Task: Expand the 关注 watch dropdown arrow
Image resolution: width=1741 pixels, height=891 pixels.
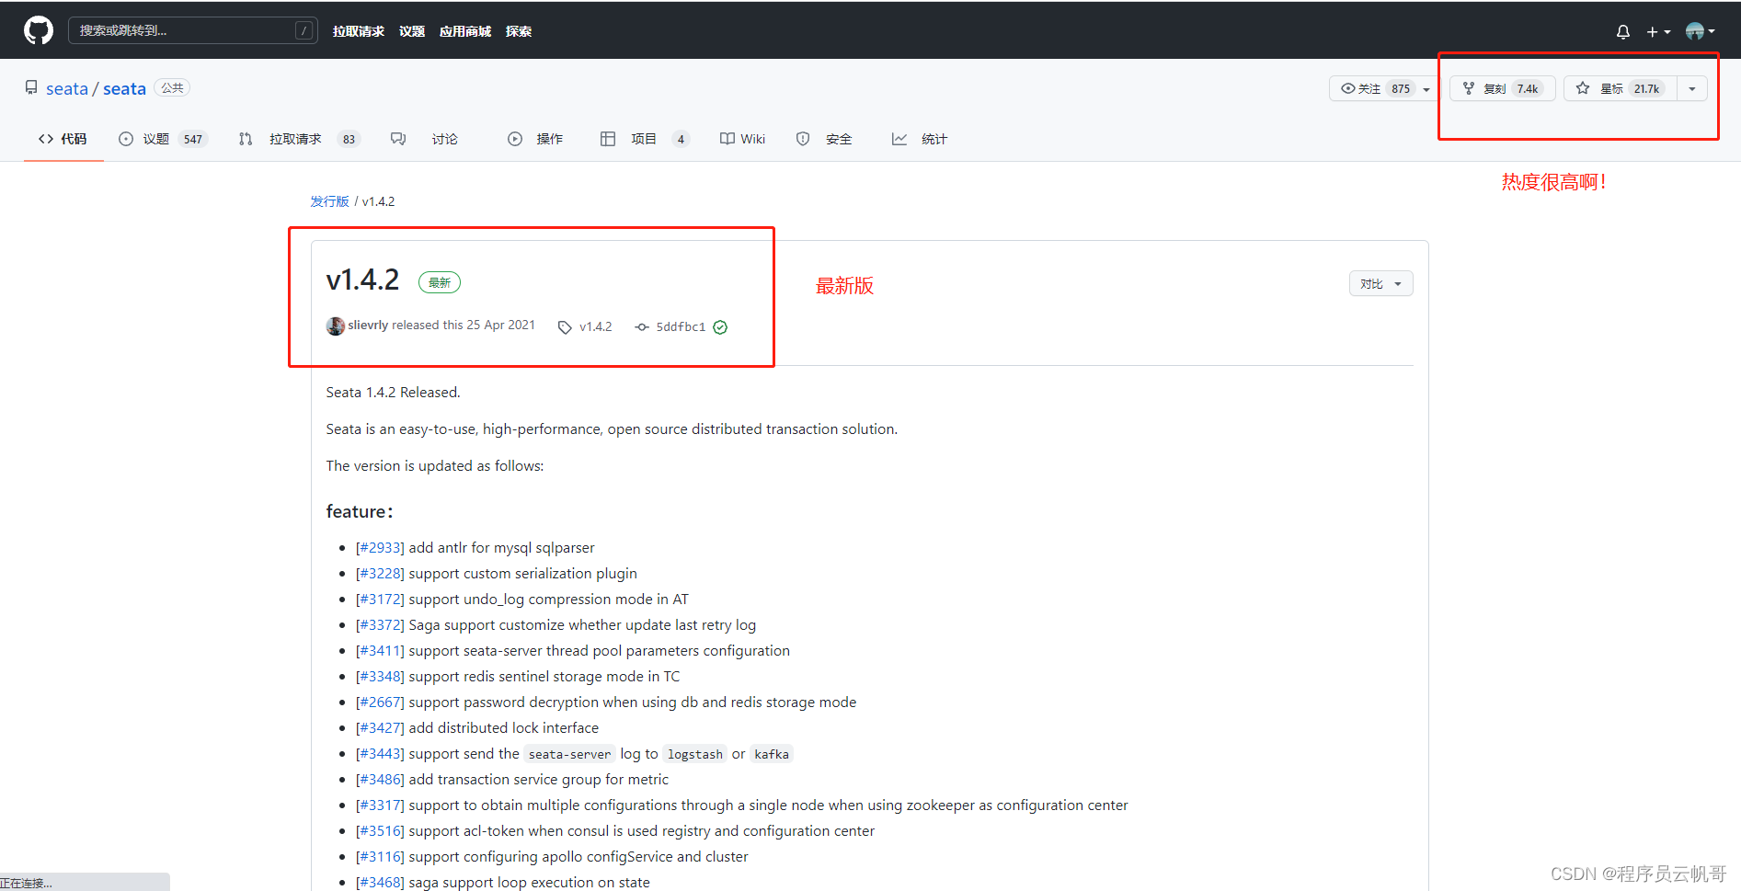Action: pos(1426,89)
